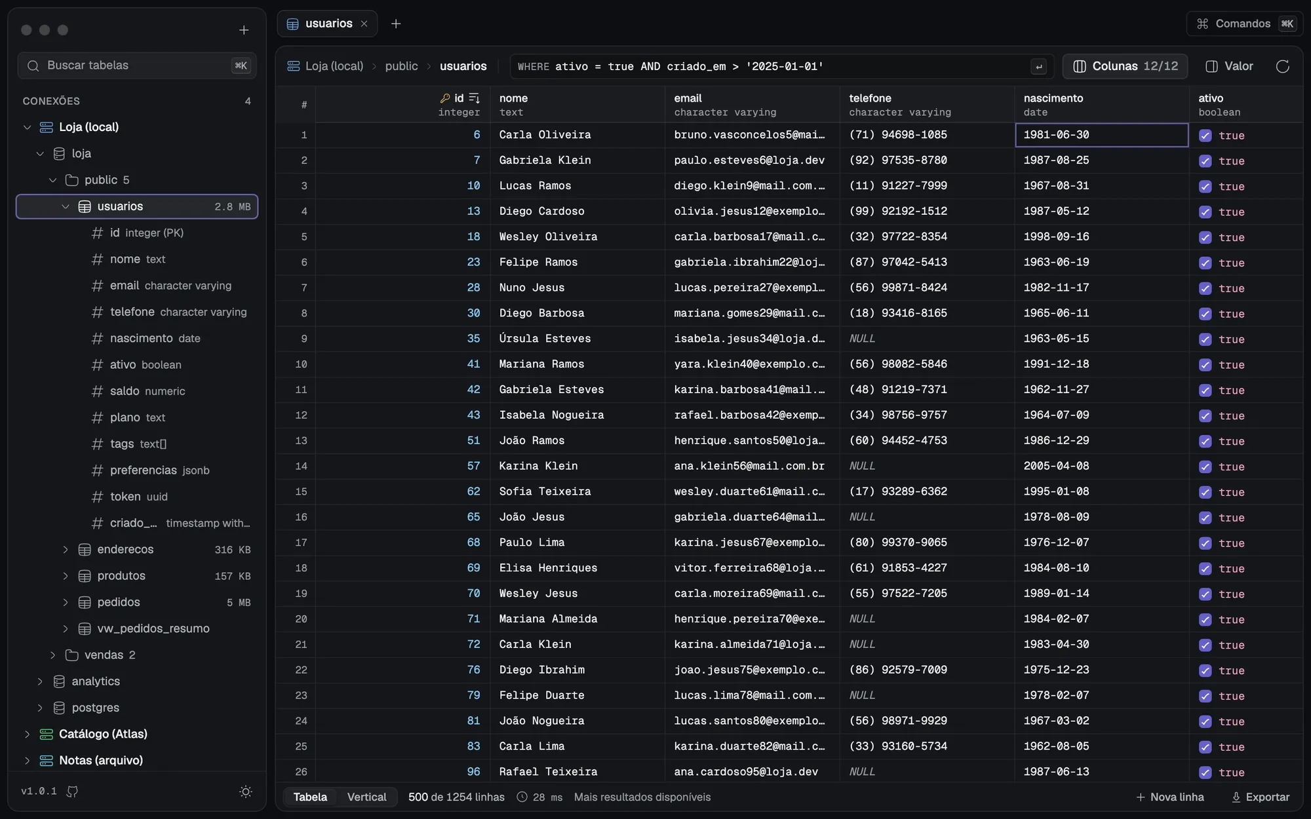Toggle ativo checkbox for Lucas Ramos
Screen dimensions: 1311x819
pyautogui.click(x=1205, y=187)
